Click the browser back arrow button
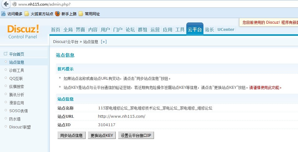Viewport: 298px width, 152px height. 6,4
